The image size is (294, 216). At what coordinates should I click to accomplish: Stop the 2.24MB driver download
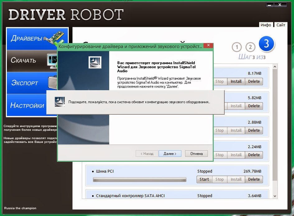point(220,155)
